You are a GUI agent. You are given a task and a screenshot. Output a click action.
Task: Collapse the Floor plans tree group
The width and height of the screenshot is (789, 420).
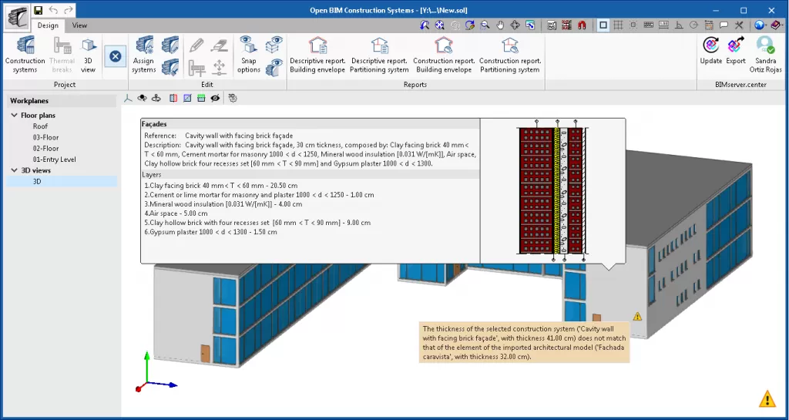pyautogui.click(x=14, y=116)
